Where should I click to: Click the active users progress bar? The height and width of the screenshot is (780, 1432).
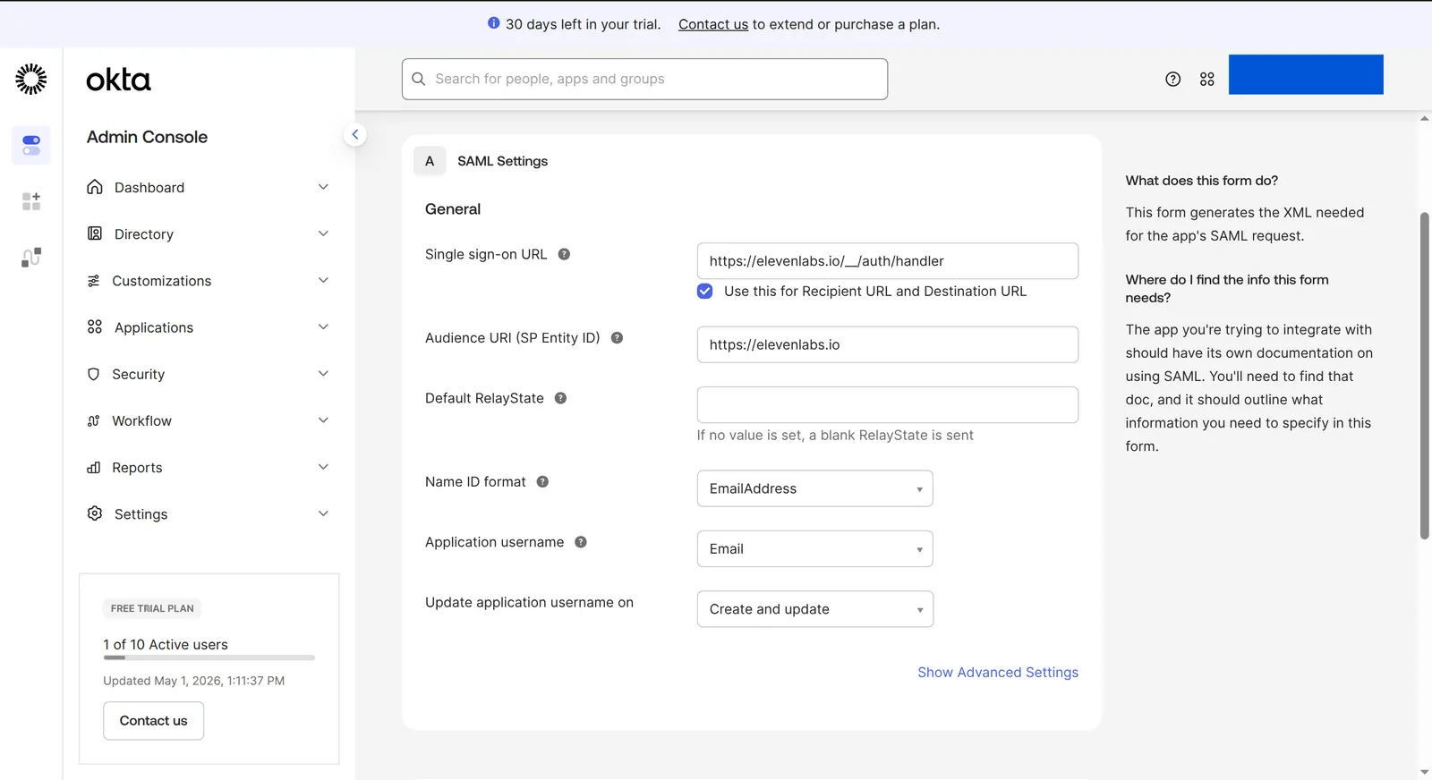[209, 657]
